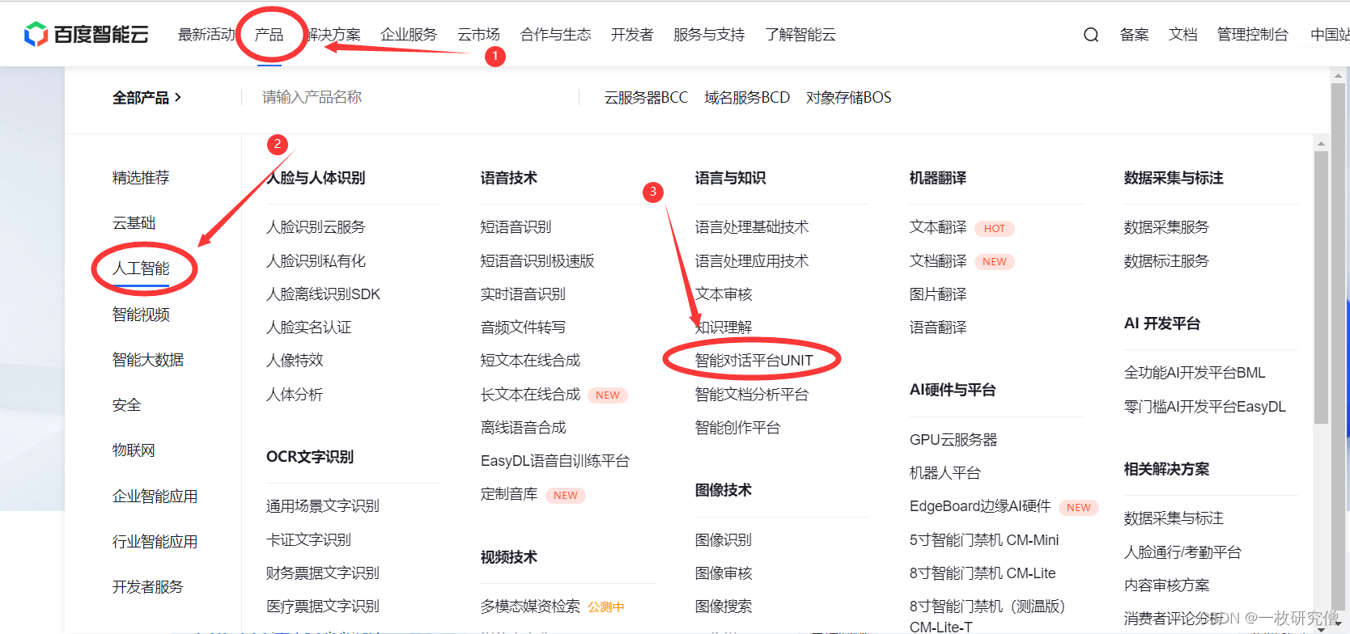The width and height of the screenshot is (1350, 634).
Task: Open 人体分析
Action: click(295, 395)
